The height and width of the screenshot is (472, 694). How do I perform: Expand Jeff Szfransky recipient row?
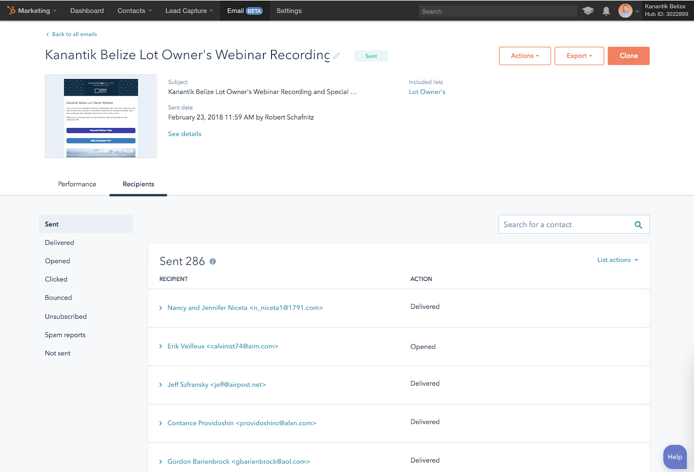click(160, 385)
